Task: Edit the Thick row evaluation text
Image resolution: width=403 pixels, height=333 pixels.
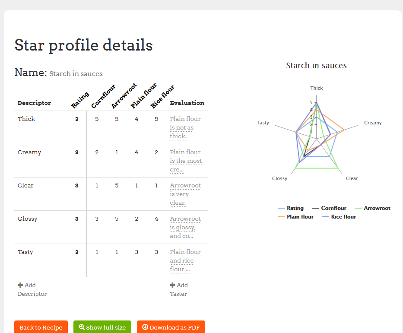Action: pyautogui.click(x=185, y=127)
